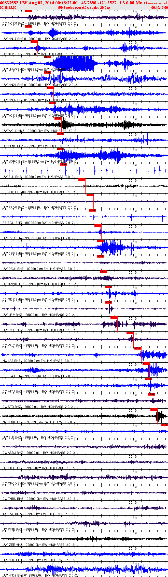This screenshot has width=168, height=577.
Task: Select the CC.CIHL BHZ trace label
Action: point(38,468)
